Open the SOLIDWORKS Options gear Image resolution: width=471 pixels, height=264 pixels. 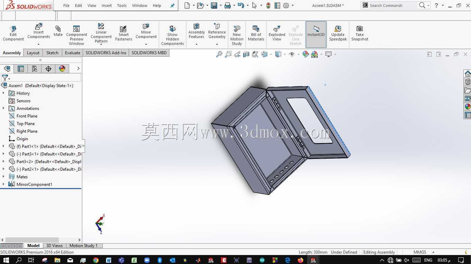coord(286,6)
